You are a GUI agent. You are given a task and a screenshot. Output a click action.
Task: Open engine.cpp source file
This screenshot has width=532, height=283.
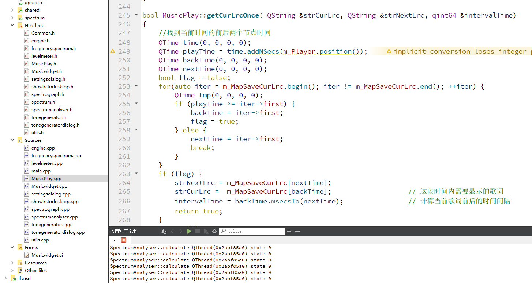coord(43,148)
